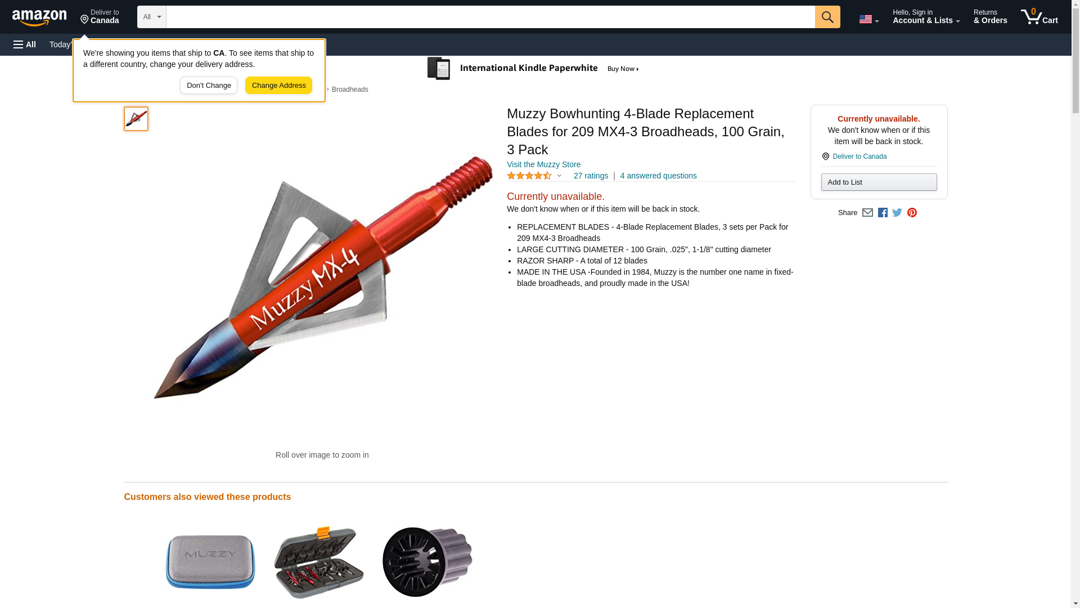Click the Amazon logo

[39, 17]
